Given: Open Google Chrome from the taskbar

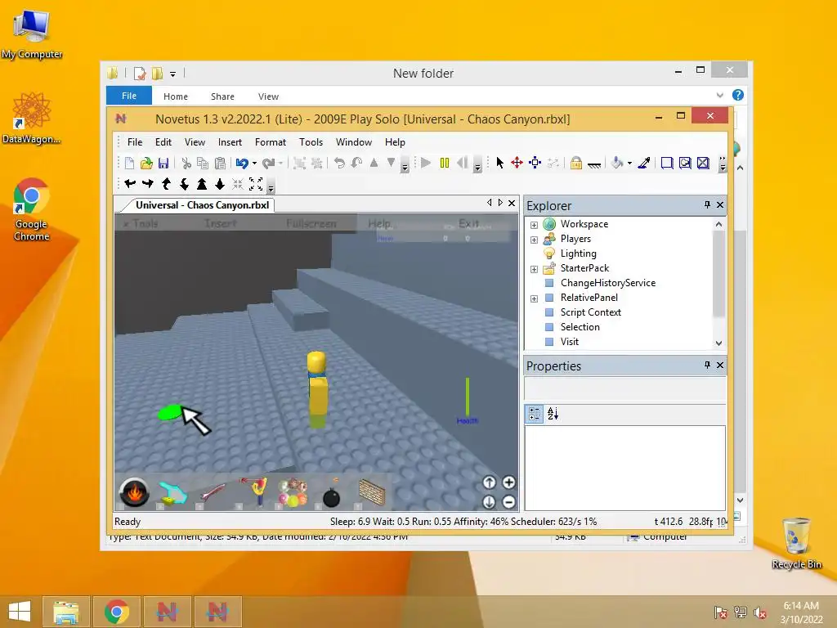Looking at the screenshot, I should click(116, 612).
